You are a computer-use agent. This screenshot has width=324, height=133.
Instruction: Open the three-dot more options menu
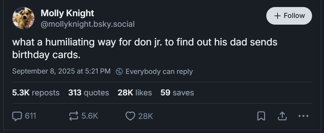point(303,116)
